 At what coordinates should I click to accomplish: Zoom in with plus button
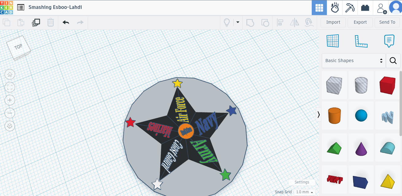point(10,100)
